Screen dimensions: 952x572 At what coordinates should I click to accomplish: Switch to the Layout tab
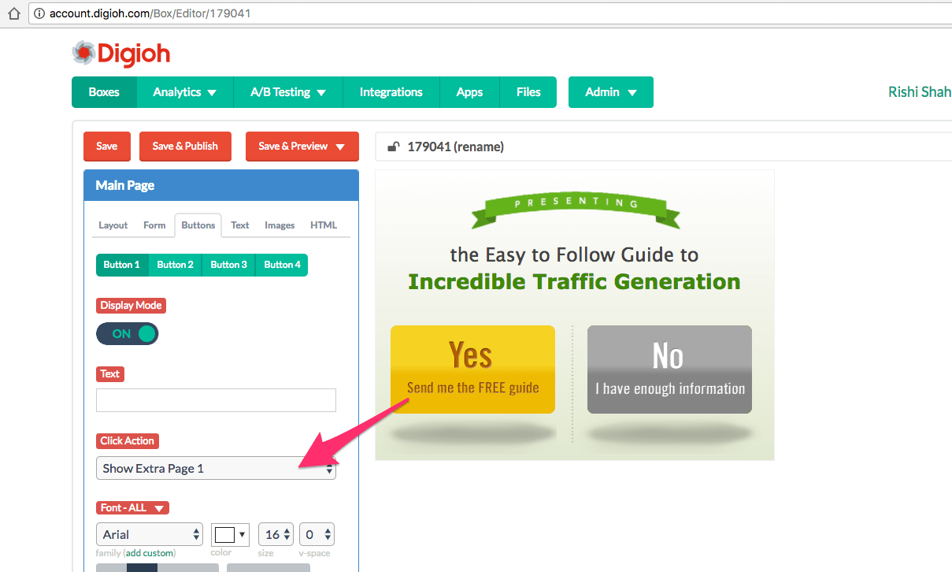coord(113,225)
